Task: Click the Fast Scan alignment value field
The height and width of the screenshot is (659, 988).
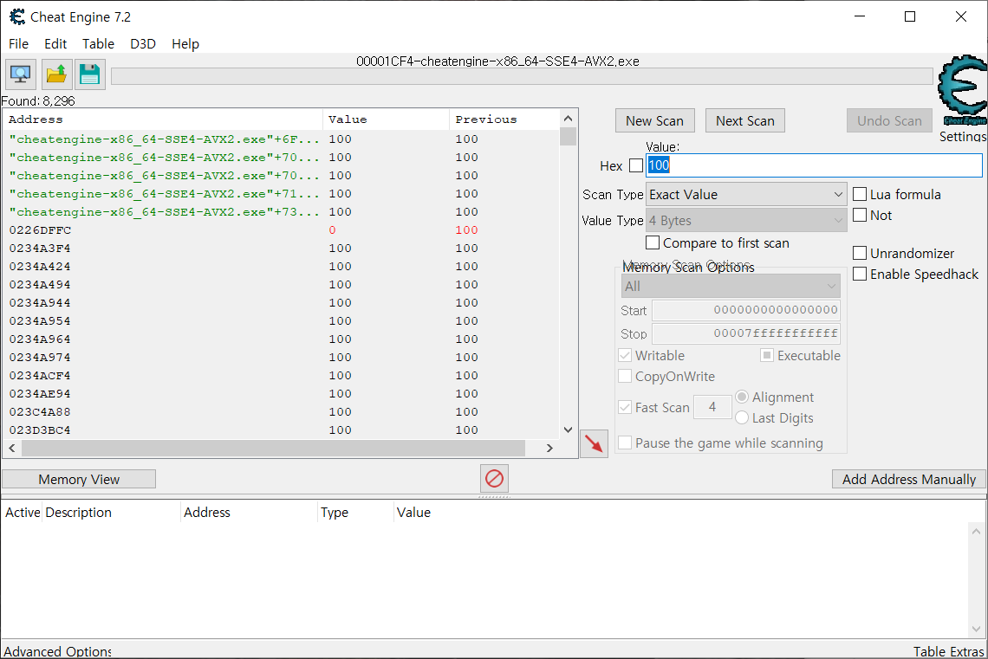Action: (712, 407)
